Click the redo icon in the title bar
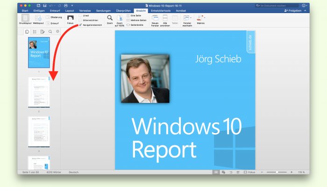The height and width of the screenshot is (187, 327). [59, 6]
